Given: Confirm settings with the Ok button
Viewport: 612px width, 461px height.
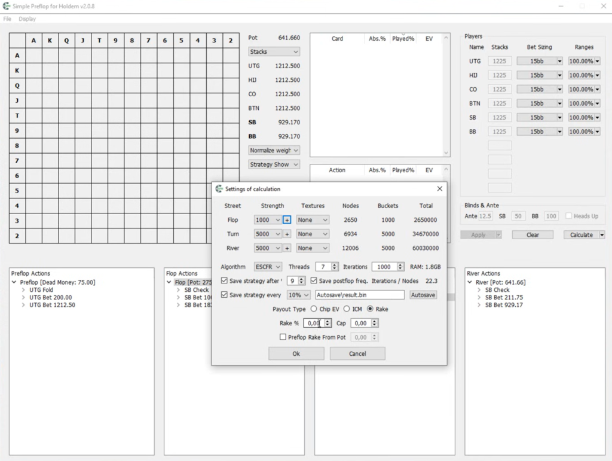Looking at the screenshot, I should tap(296, 353).
